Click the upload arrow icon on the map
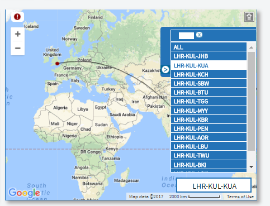This screenshot has height=206, width=270. click(249, 17)
